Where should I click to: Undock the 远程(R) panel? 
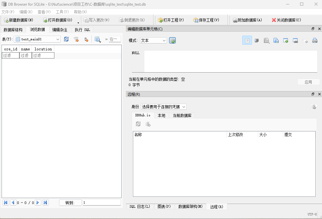[x=313, y=94]
